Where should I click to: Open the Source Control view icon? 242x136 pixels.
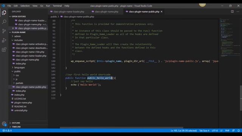(x=4, y=31)
